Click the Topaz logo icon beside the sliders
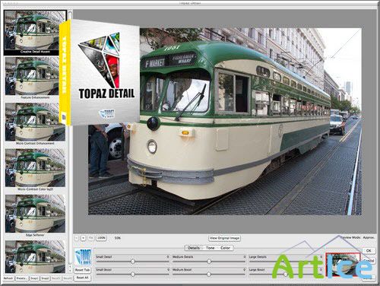The width and height of the screenshot is (380, 286). (x=82, y=257)
